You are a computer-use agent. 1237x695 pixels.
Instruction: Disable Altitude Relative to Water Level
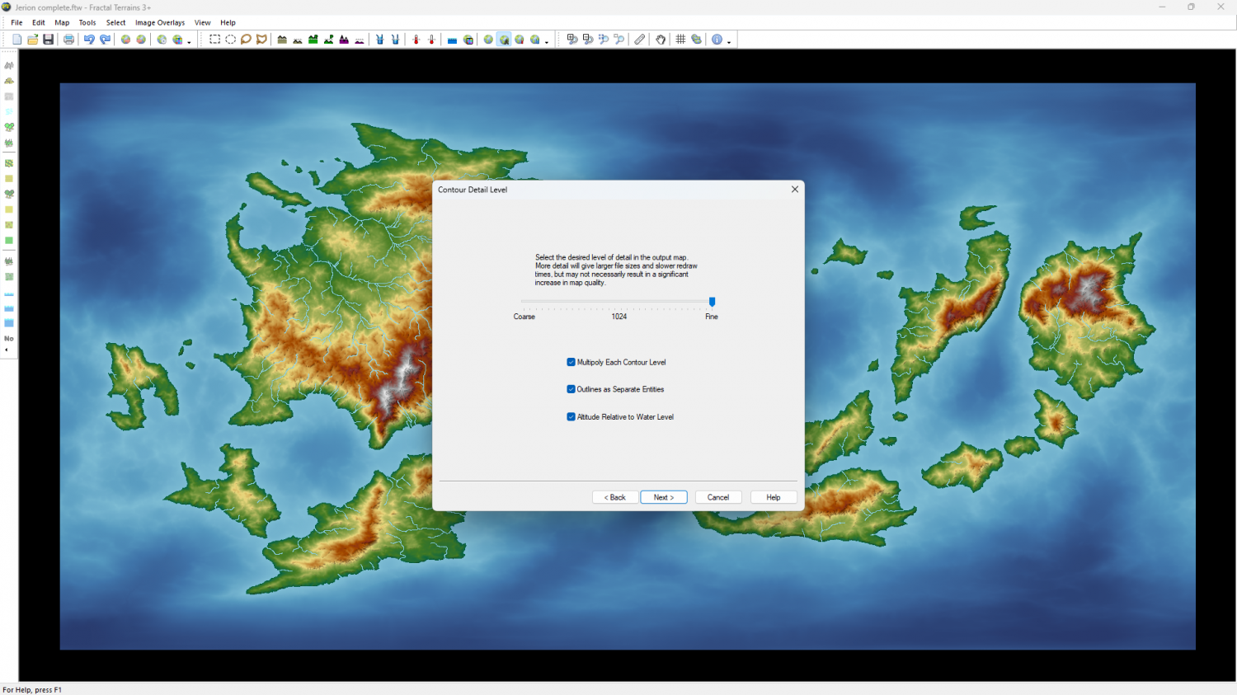click(x=571, y=417)
